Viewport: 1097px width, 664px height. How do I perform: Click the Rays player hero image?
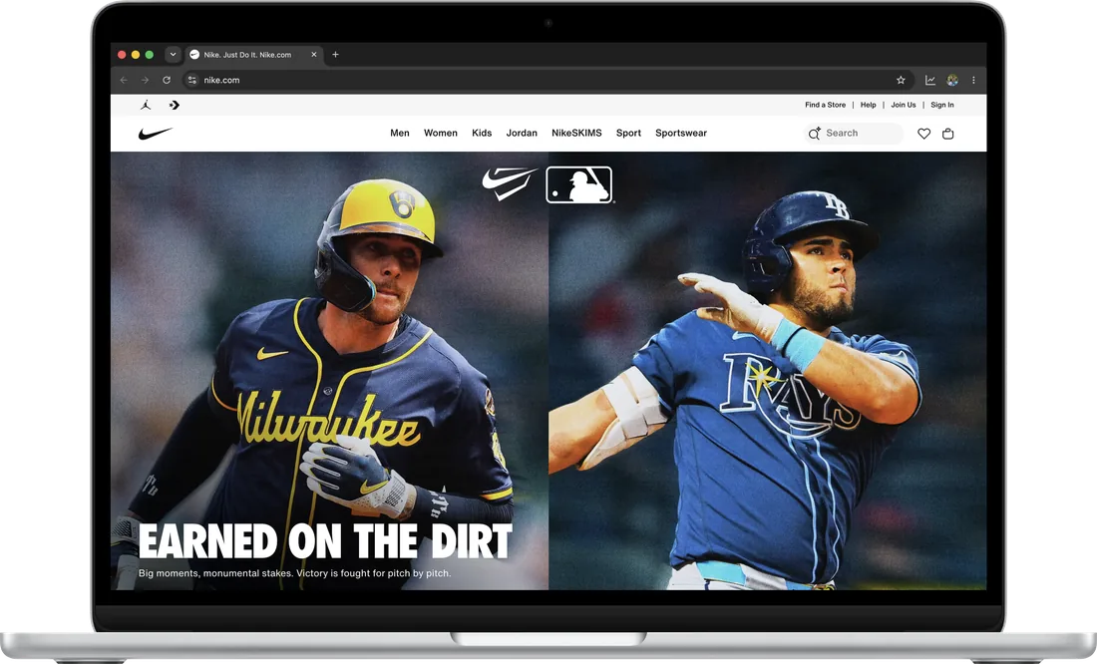[x=768, y=370]
